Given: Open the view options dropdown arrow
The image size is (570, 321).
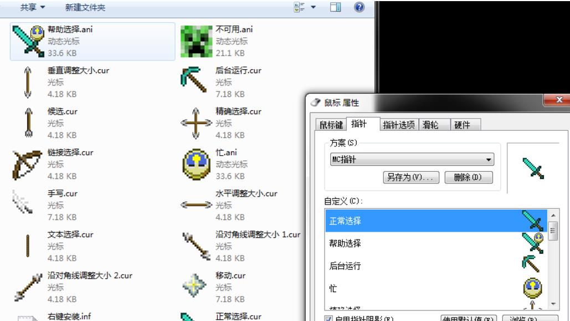Looking at the screenshot, I should point(313,7).
